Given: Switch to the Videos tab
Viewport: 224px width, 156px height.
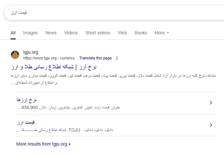Looking at the screenshot, I should (71, 33).
